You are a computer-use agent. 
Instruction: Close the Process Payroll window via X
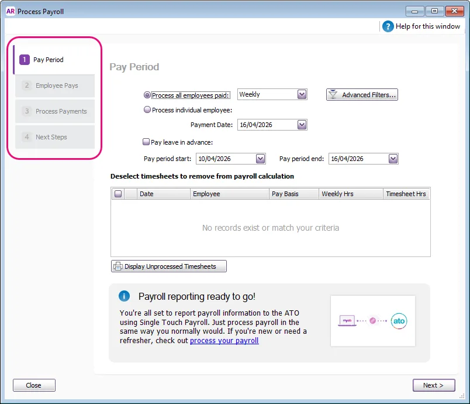[454, 11]
